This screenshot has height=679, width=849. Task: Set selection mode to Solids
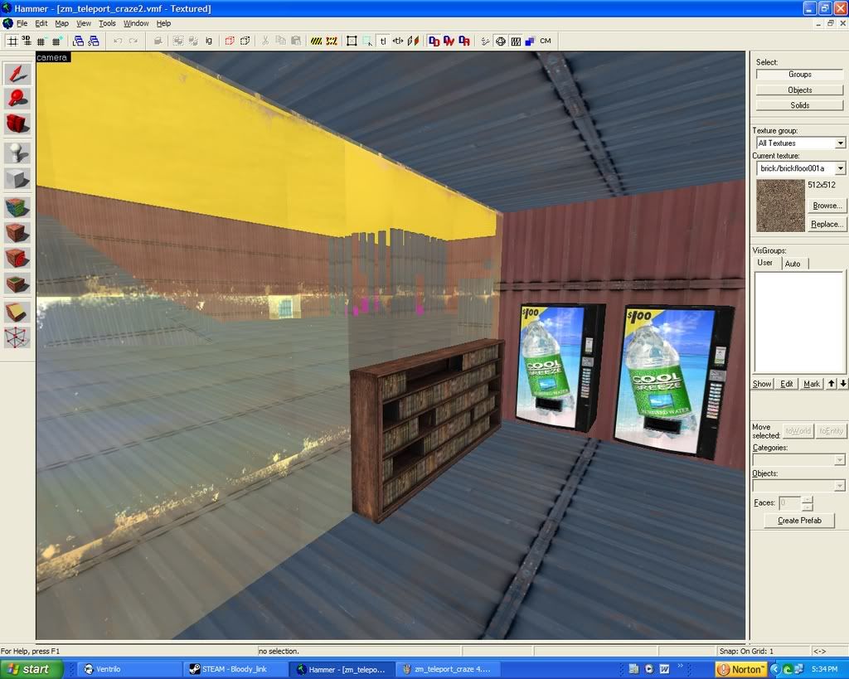(799, 105)
